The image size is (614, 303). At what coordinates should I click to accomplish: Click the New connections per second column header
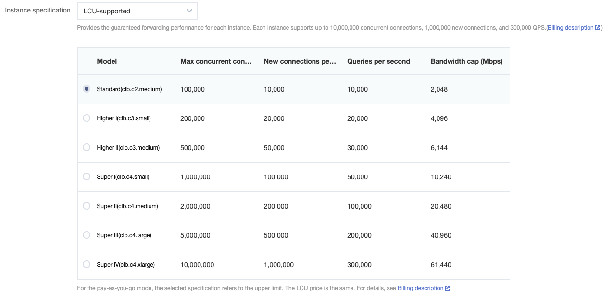click(x=300, y=61)
